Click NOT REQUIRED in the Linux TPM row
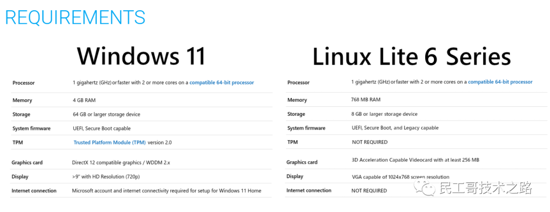 (369, 142)
